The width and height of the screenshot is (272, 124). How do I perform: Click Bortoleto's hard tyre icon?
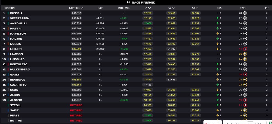click(245, 64)
